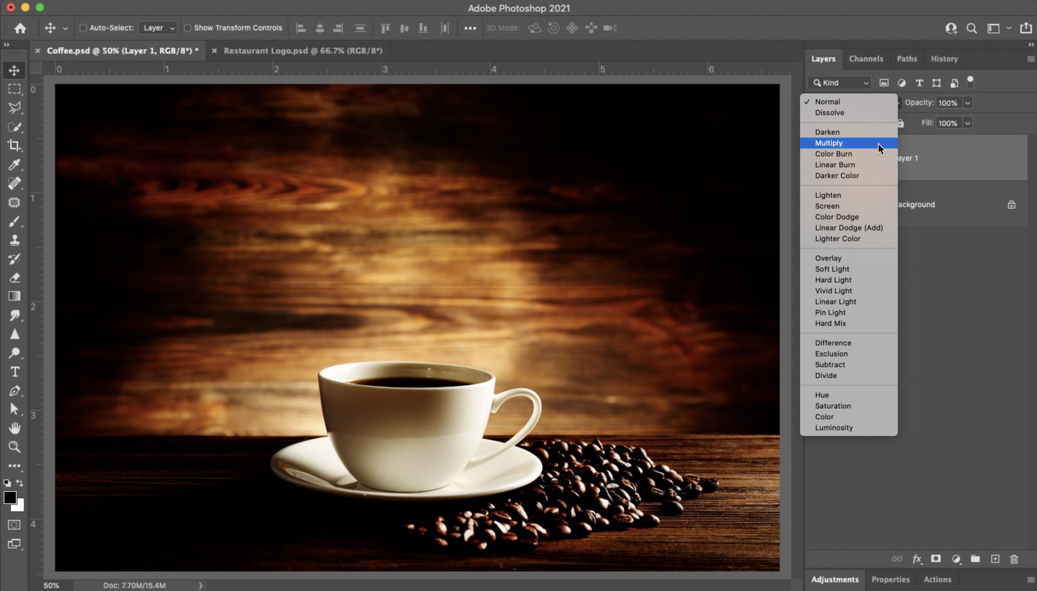
Task: Delete the selected layer
Action: (x=1014, y=559)
